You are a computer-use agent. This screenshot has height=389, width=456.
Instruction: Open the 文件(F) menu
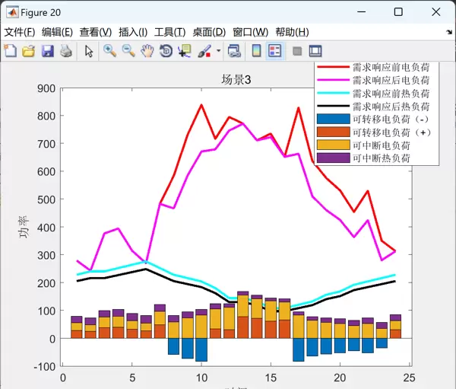point(19,32)
